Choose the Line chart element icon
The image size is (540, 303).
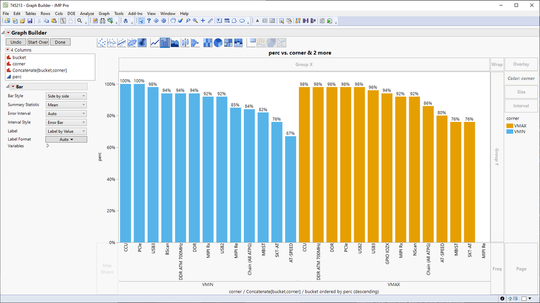pyautogui.click(x=155, y=43)
